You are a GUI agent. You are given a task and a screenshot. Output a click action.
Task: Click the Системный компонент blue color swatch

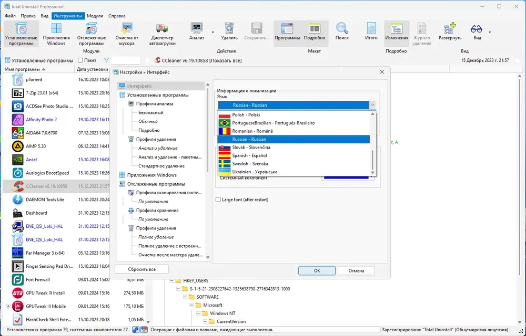pos(346,176)
